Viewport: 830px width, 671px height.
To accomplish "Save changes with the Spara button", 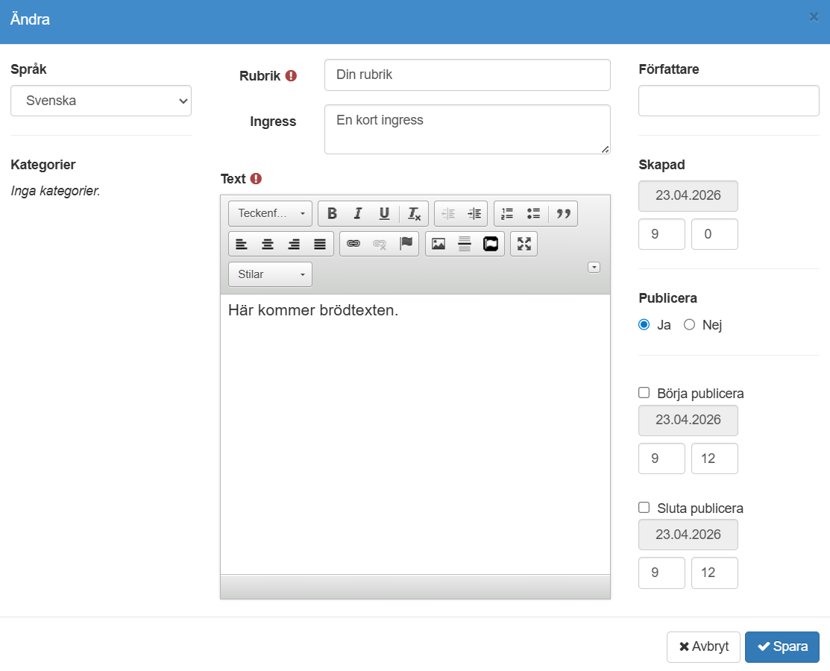I will (x=782, y=647).
